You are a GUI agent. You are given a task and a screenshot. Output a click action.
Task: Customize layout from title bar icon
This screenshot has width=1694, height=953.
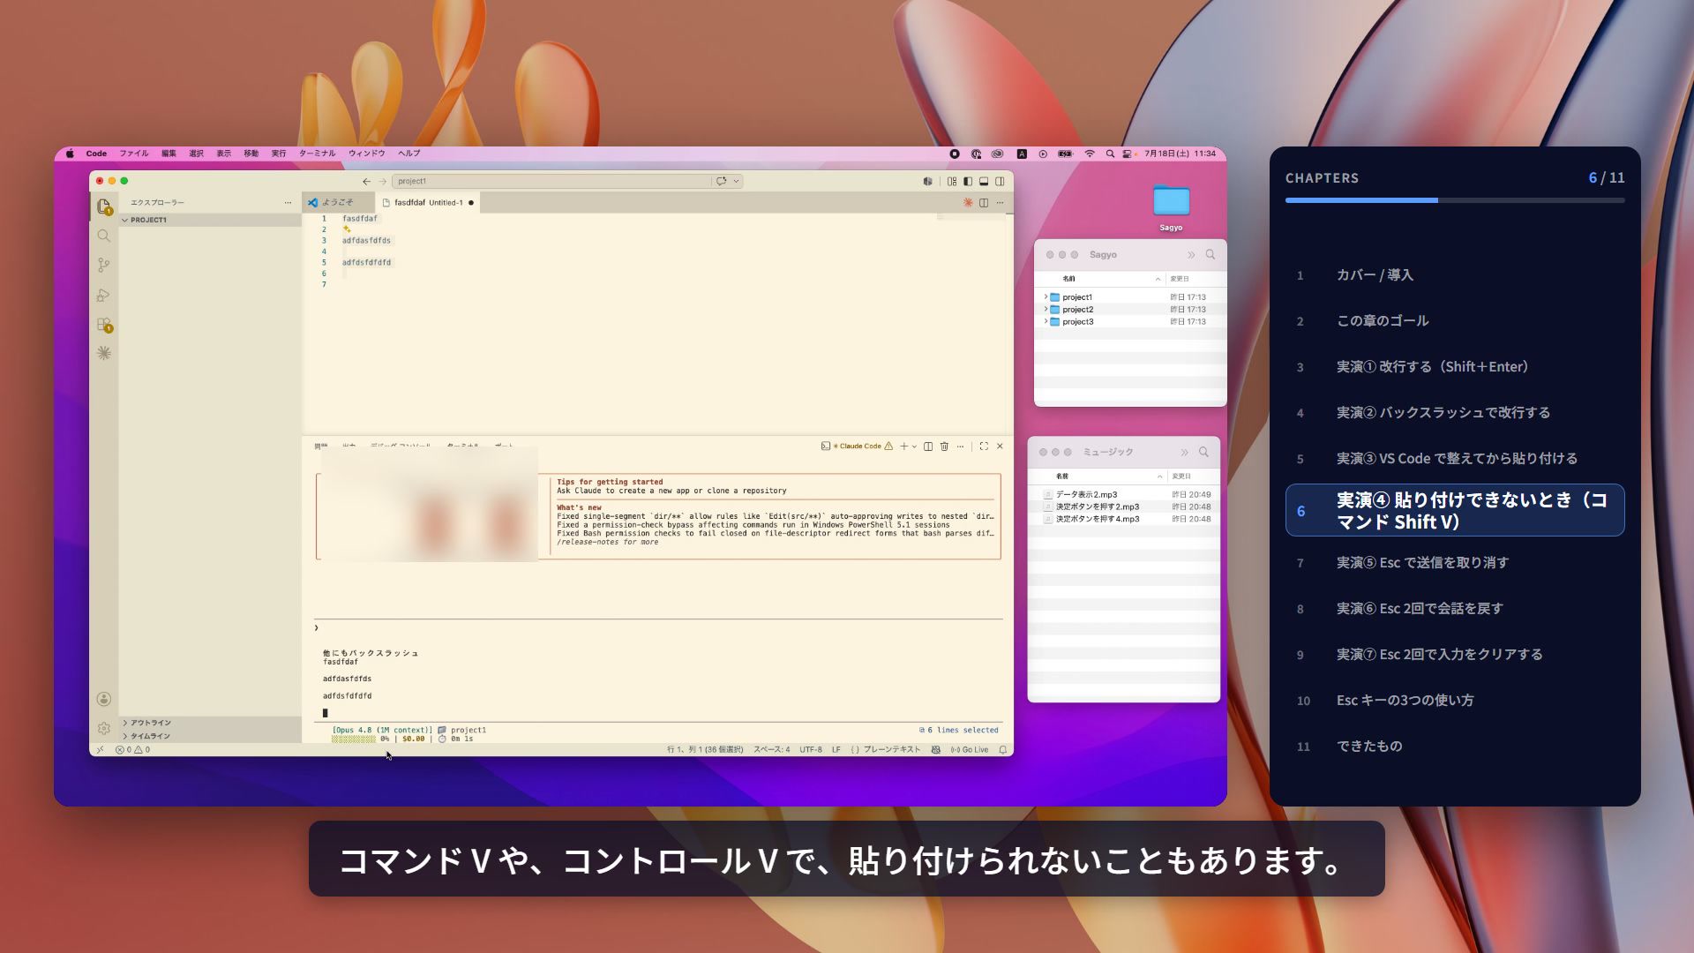click(952, 181)
